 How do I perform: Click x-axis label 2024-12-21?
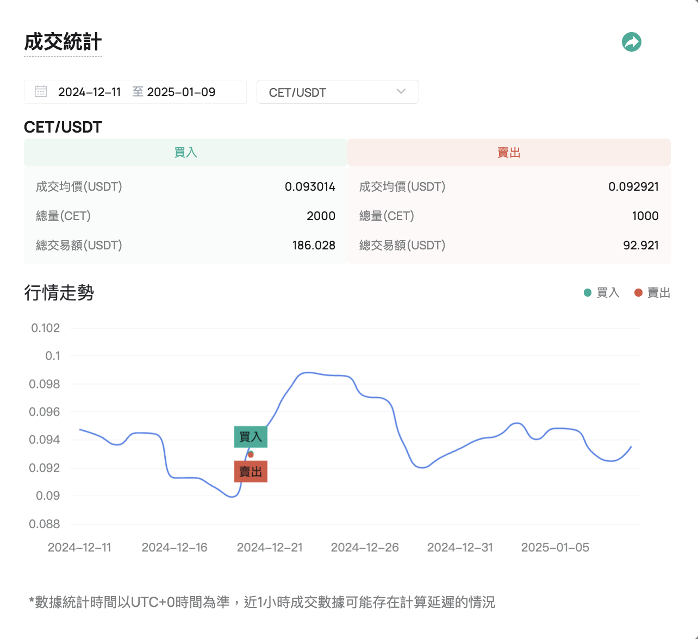270,548
